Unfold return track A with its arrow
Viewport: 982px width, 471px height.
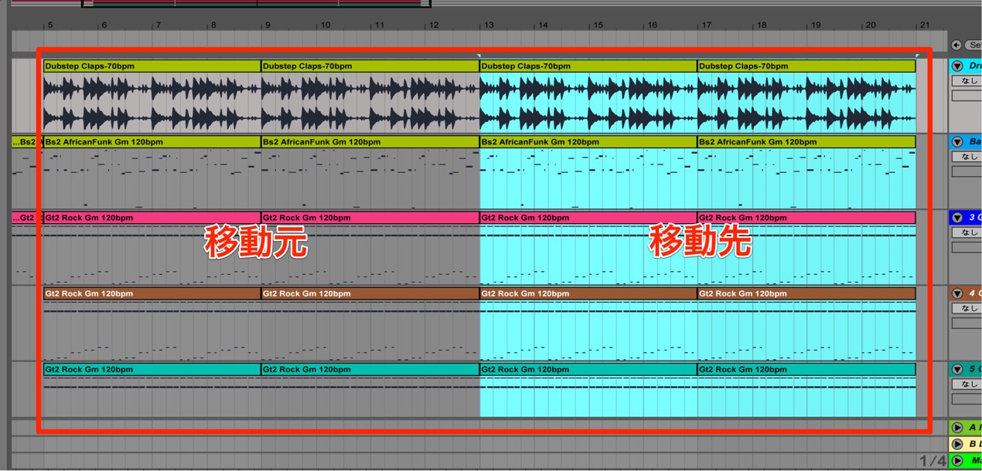[957, 428]
